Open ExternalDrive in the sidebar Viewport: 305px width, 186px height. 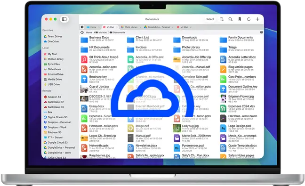coord(54,74)
